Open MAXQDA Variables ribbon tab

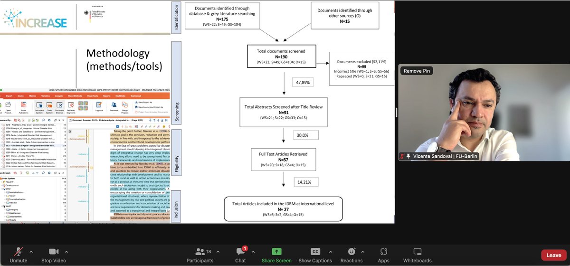pyautogui.click(x=46, y=96)
